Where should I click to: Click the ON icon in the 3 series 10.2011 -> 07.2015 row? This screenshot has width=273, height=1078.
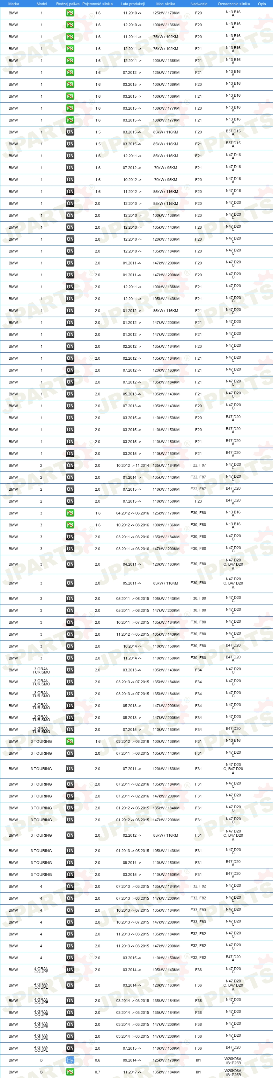[70, 622]
